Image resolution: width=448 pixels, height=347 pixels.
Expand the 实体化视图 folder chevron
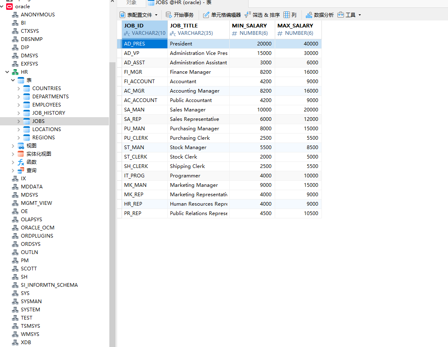pos(13,154)
